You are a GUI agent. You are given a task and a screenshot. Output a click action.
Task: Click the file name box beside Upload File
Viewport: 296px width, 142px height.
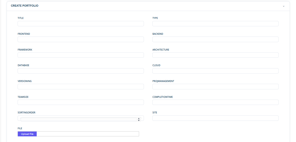pos(88,134)
